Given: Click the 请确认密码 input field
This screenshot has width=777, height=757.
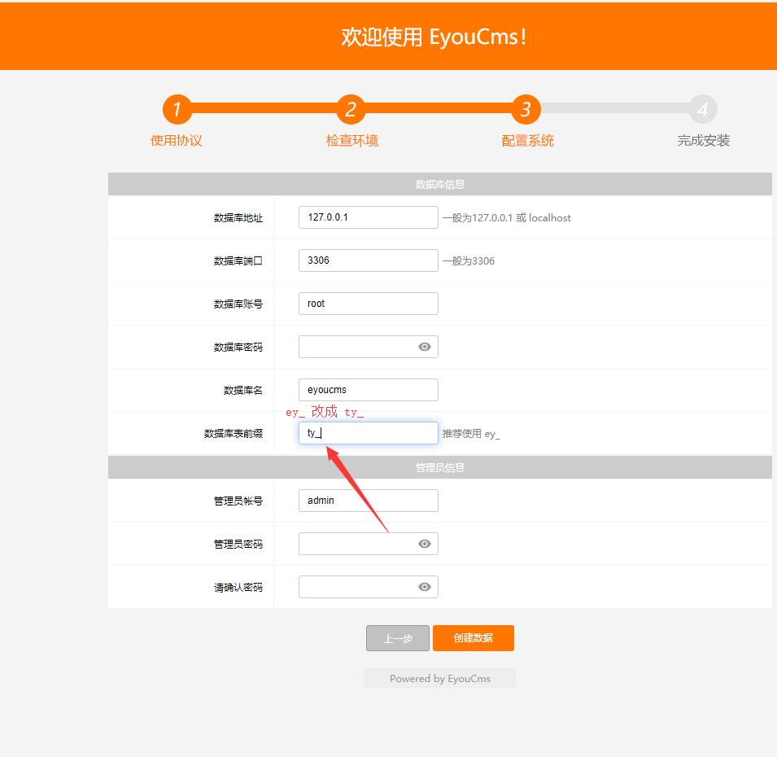Looking at the screenshot, I should click(369, 587).
